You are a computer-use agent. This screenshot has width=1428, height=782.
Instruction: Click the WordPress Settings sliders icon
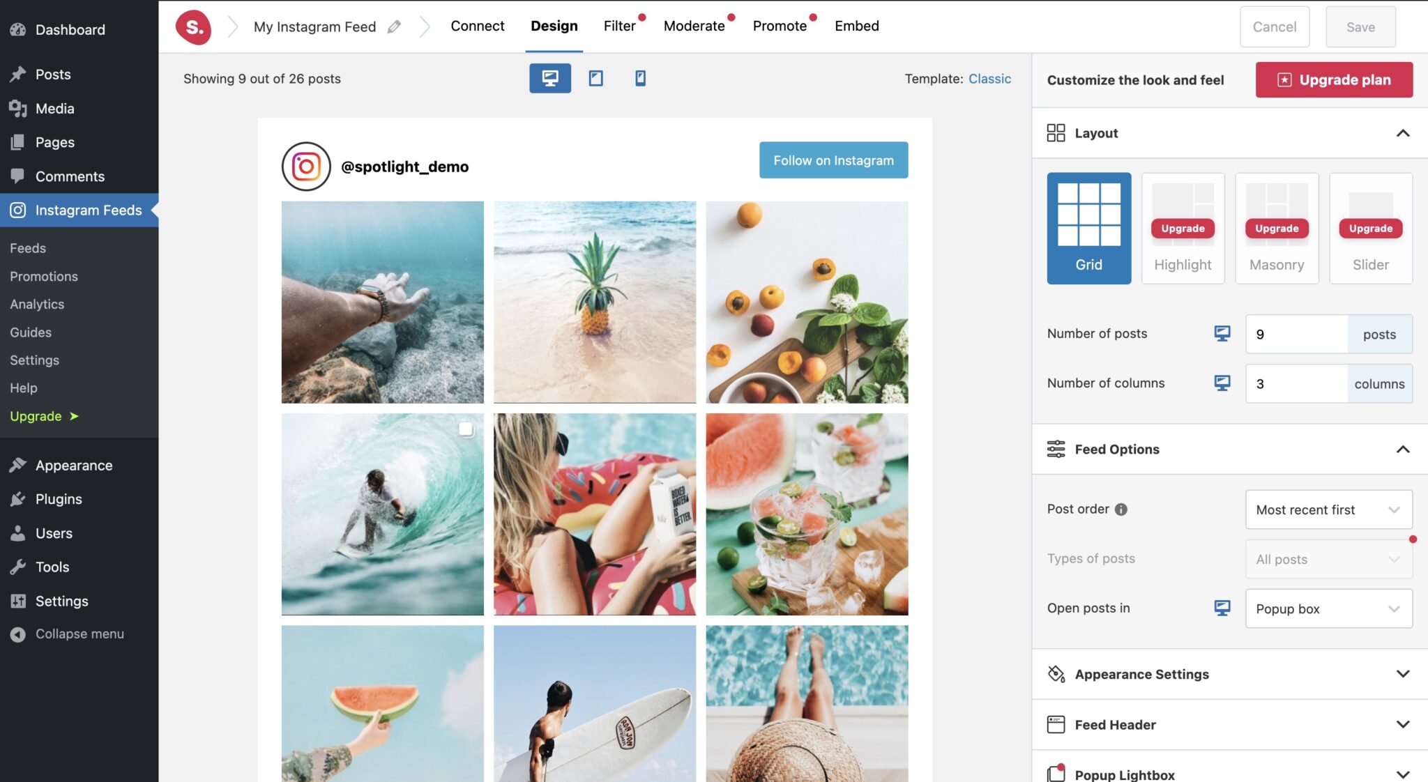[x=18, y=601]
